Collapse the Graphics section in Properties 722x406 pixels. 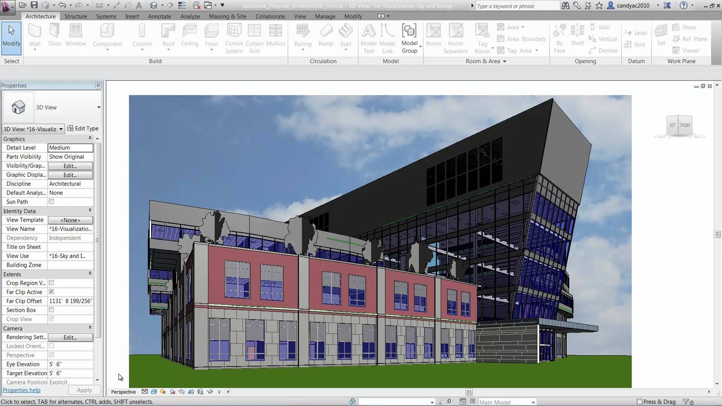coord(90,138)
